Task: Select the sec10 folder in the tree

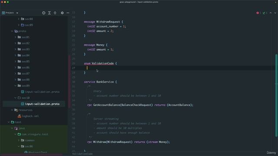Action: pos(26,98)
